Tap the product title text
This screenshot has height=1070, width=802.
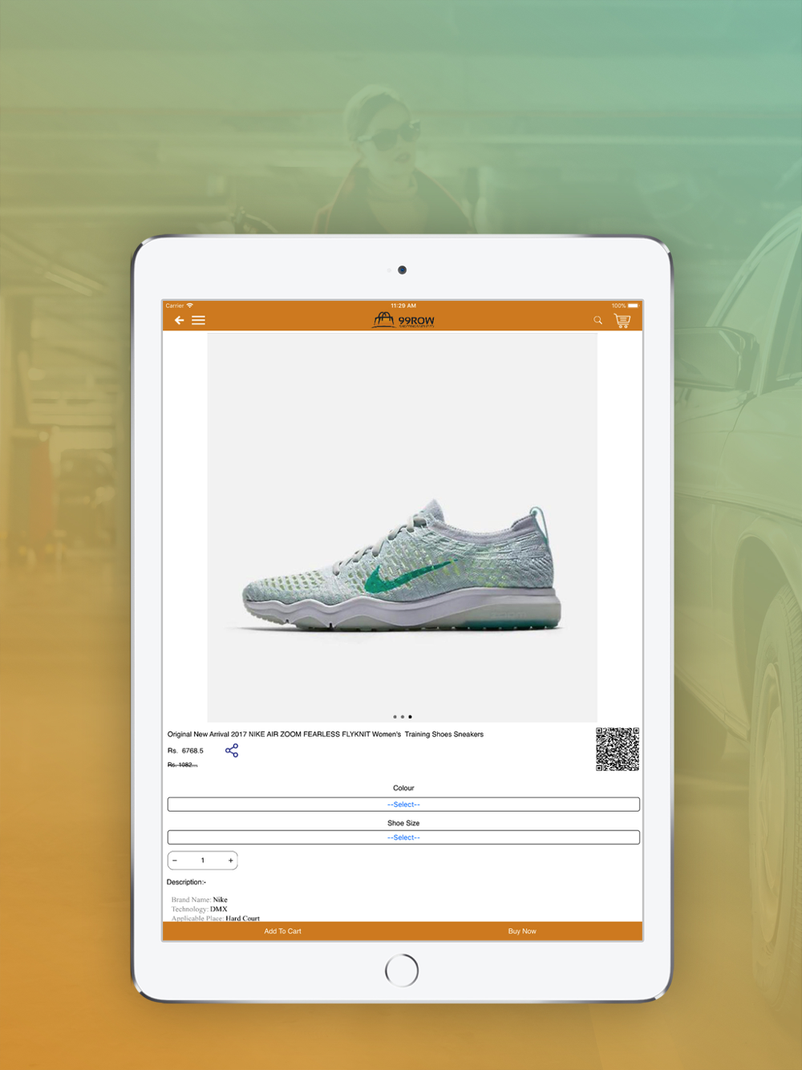(x=326, y=734)
